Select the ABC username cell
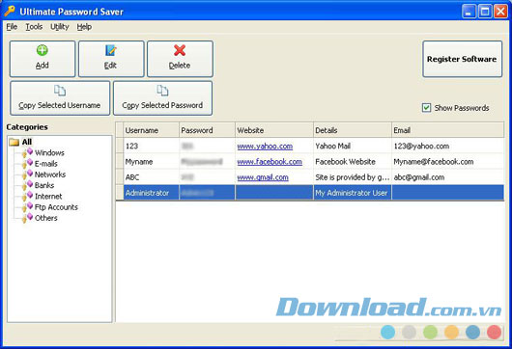This screenshot has height=349, width=512. (x=151, y=177)
